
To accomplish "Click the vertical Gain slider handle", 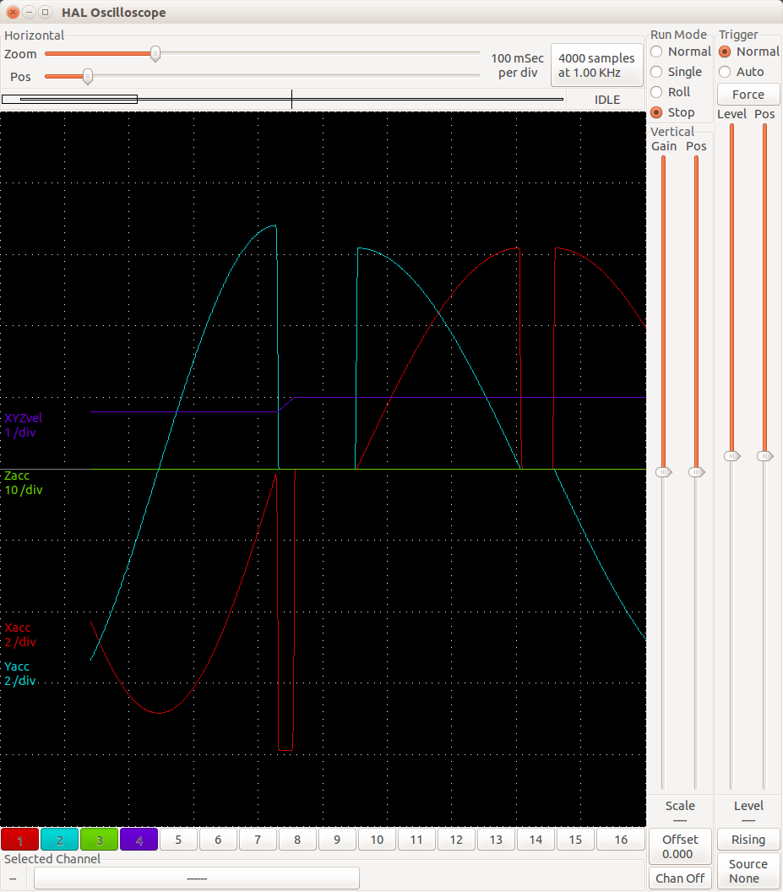I will pos(664,471).
